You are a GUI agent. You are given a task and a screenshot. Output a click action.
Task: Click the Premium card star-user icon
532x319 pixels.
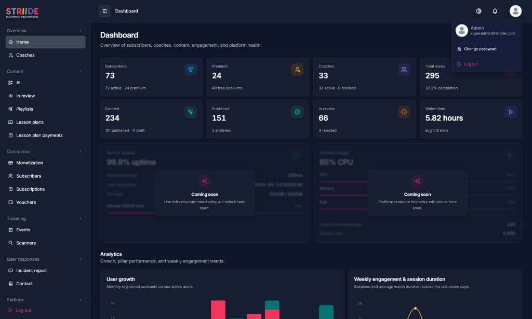tap(297, 70)
